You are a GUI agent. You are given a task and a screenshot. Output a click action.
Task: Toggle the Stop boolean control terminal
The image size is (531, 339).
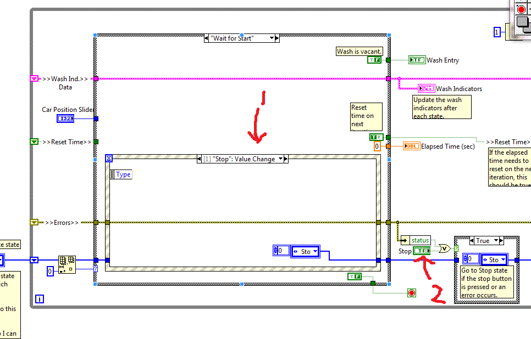coord(422,251)
